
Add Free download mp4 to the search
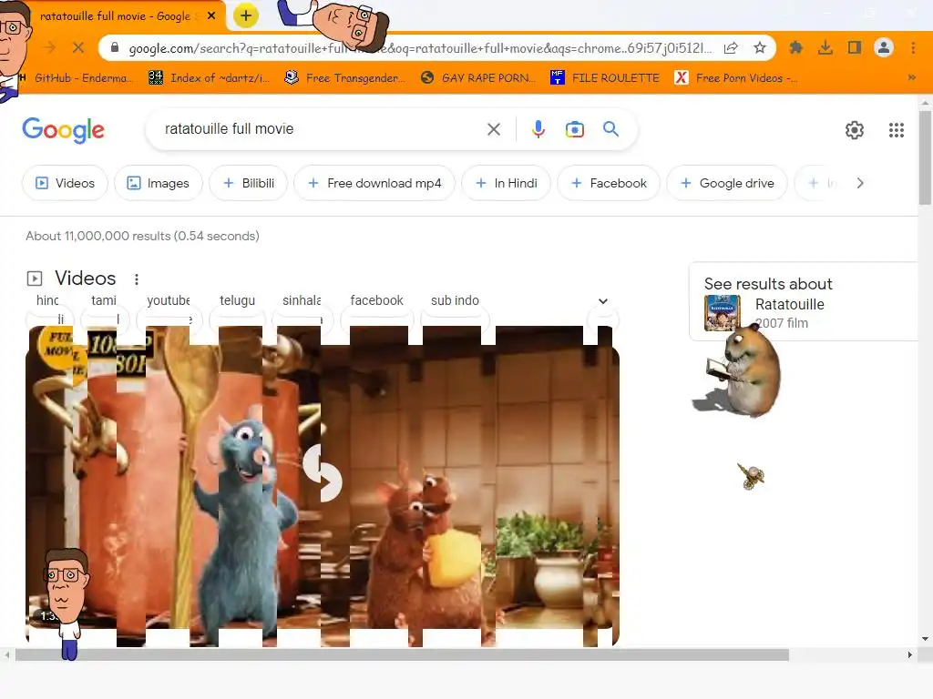pos(374,183)
